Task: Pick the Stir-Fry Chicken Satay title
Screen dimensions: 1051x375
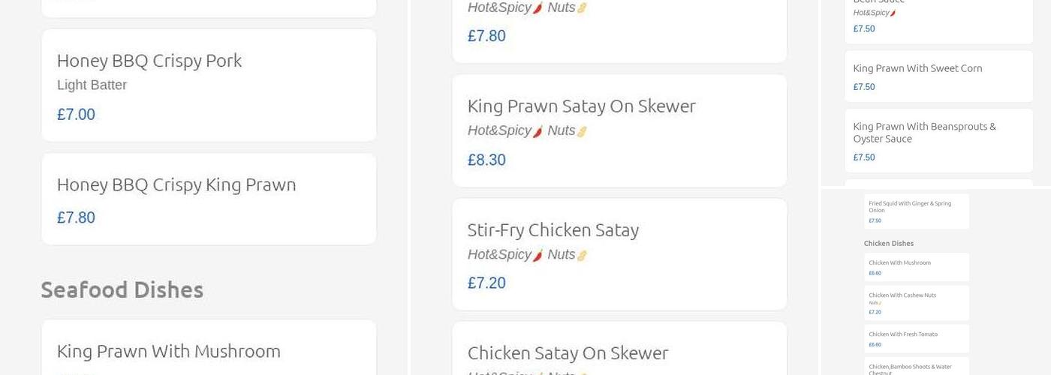Action: pyautogui.click(x=553, y=230)
